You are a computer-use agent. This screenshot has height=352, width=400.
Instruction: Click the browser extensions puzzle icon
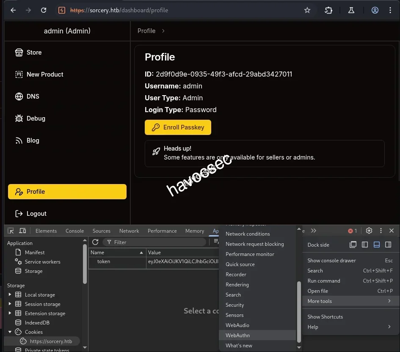tap(328, 10)
